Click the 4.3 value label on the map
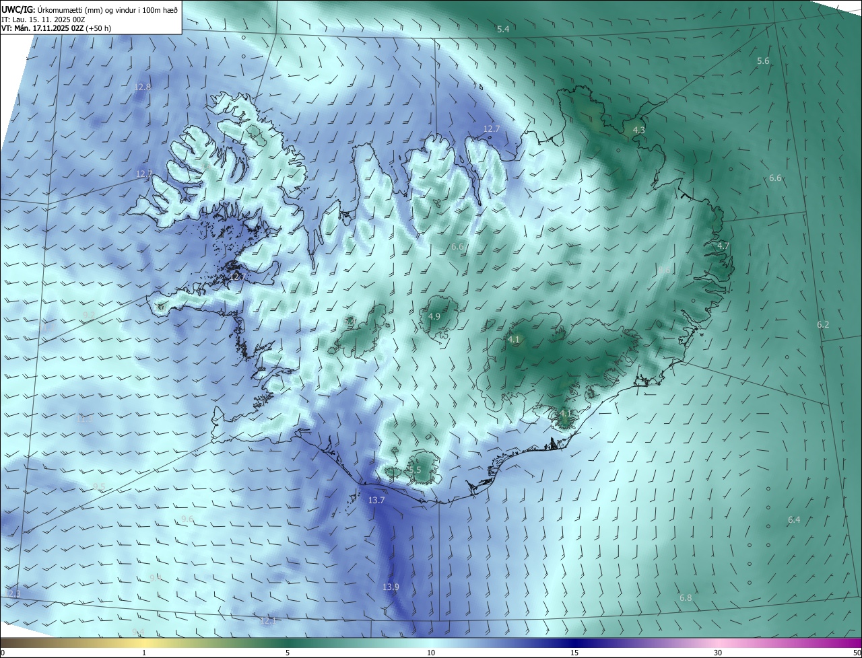 tap(639, 129)
